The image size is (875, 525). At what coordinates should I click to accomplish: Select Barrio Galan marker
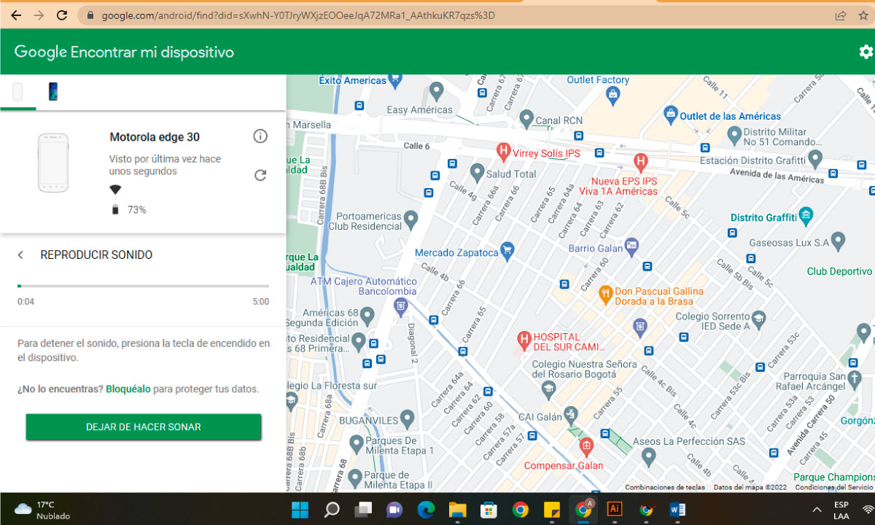tap(631, 246)
